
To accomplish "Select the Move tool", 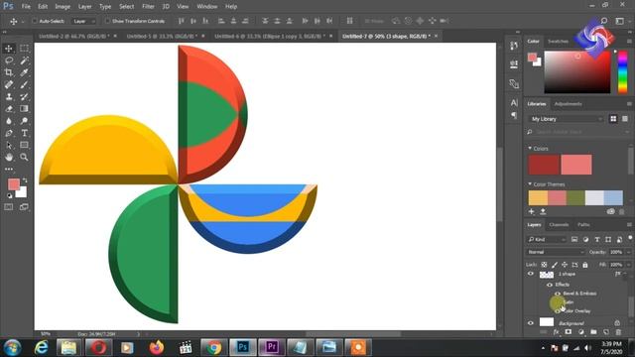I will 9,49.
